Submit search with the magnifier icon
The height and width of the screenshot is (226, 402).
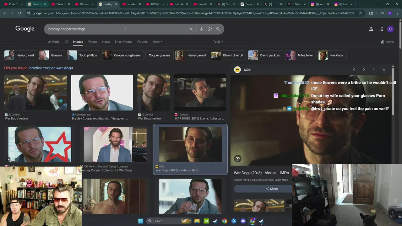pyautogui.click(x=218, y=29)
